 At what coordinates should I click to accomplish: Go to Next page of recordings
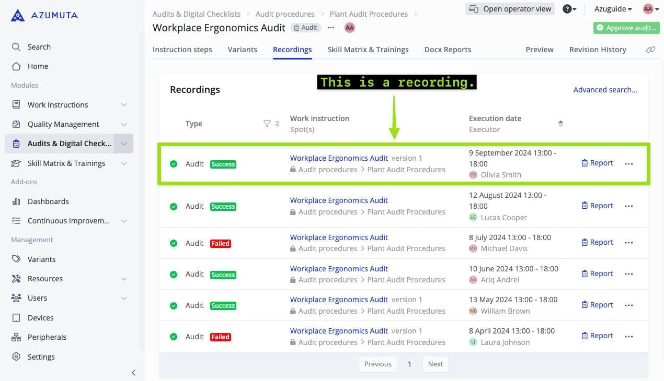tap(435, 364)
